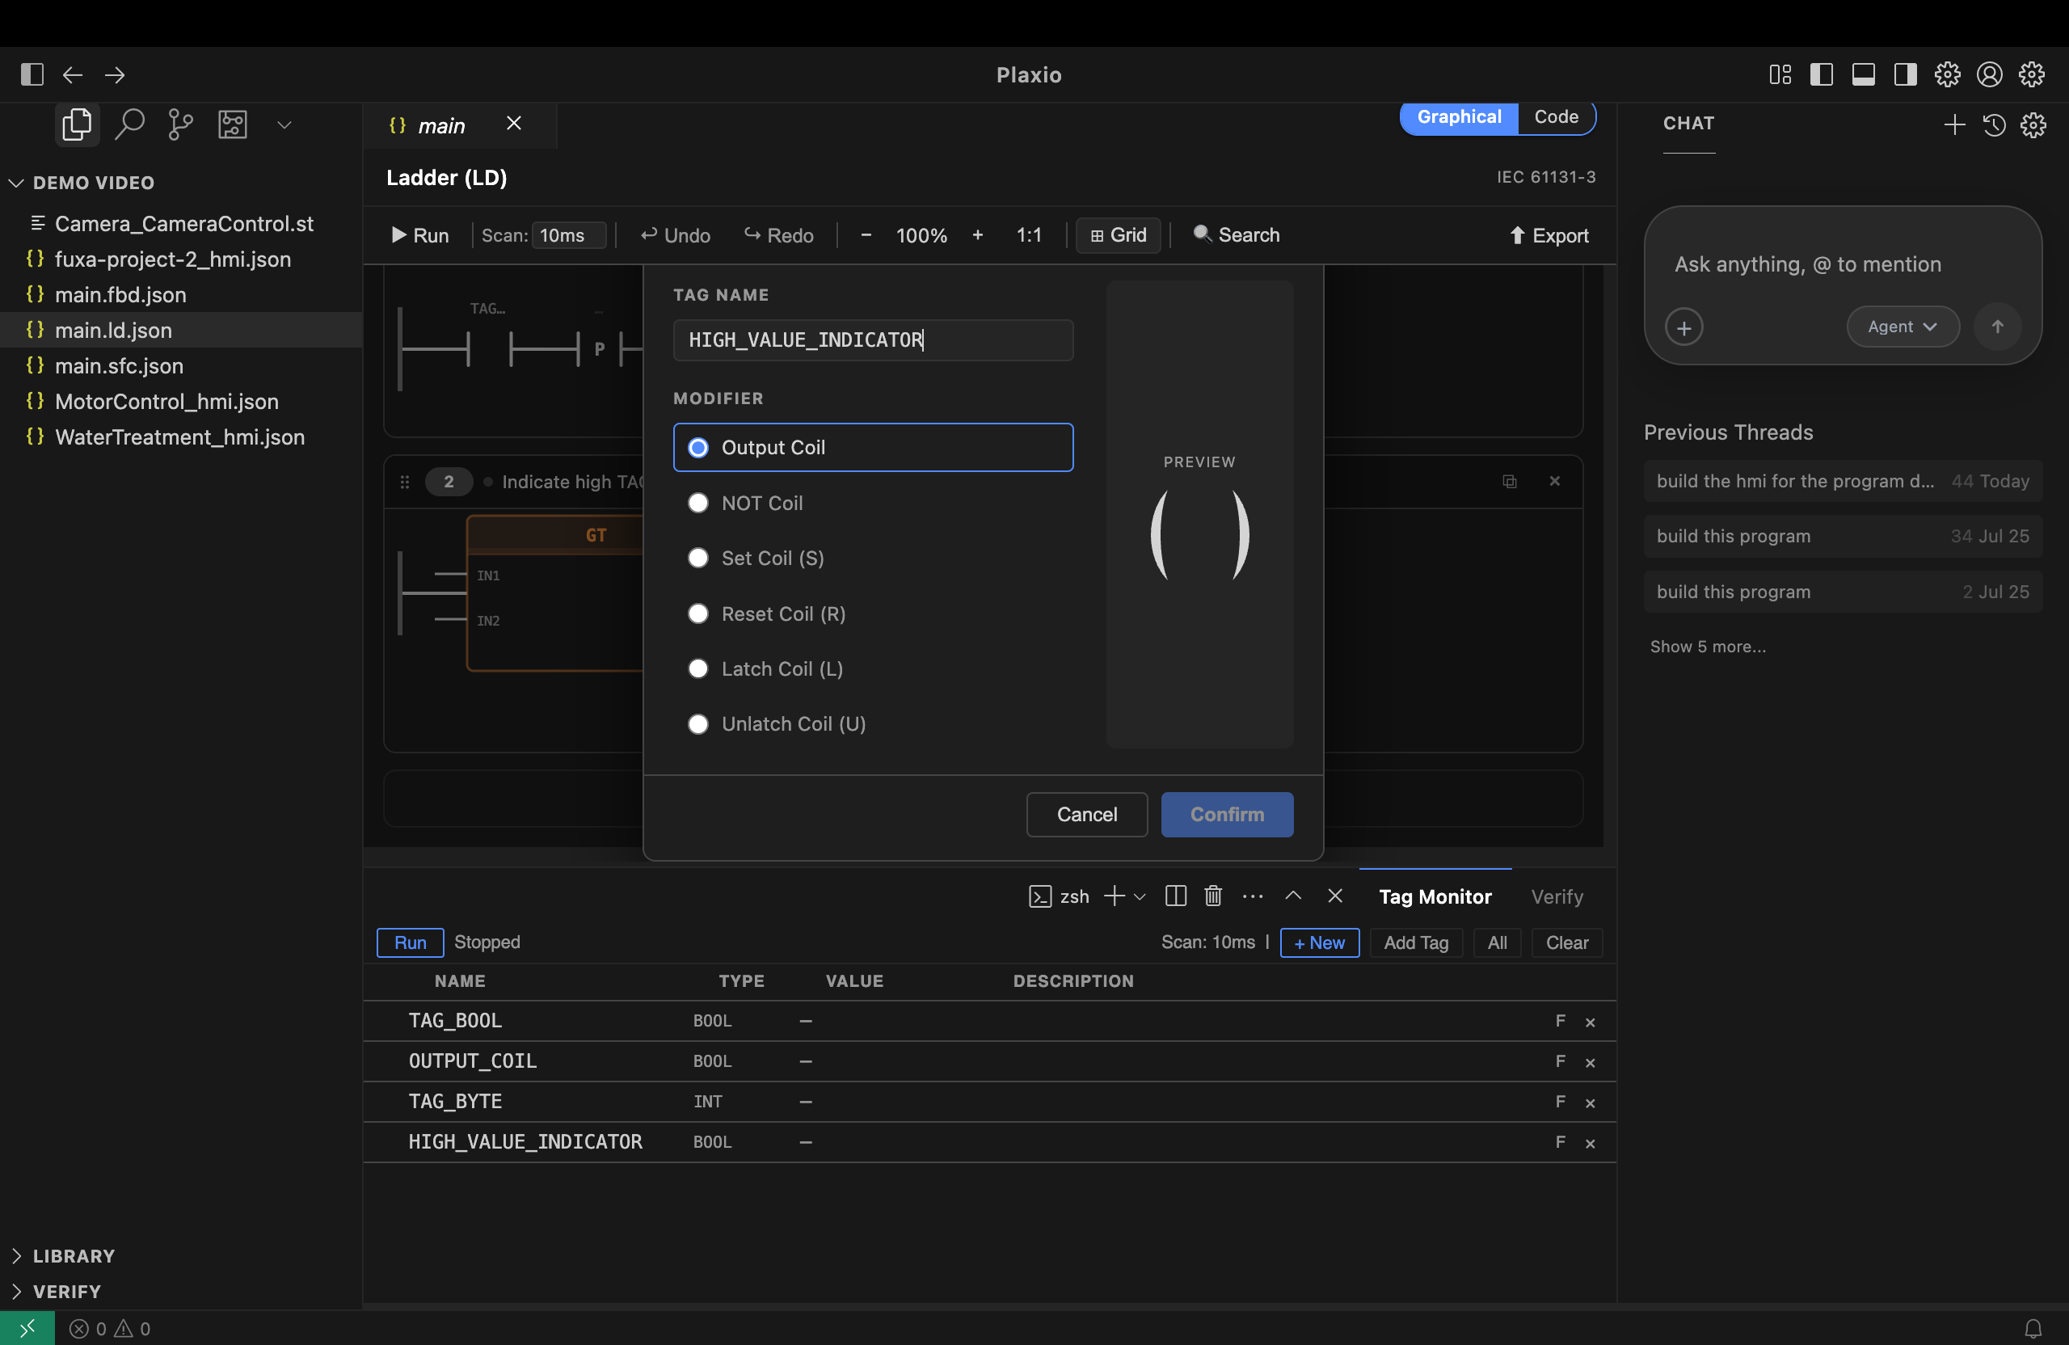Switch to the Tag Monitor tab
This screenshot has width=2069, height=1345.
1435,896
